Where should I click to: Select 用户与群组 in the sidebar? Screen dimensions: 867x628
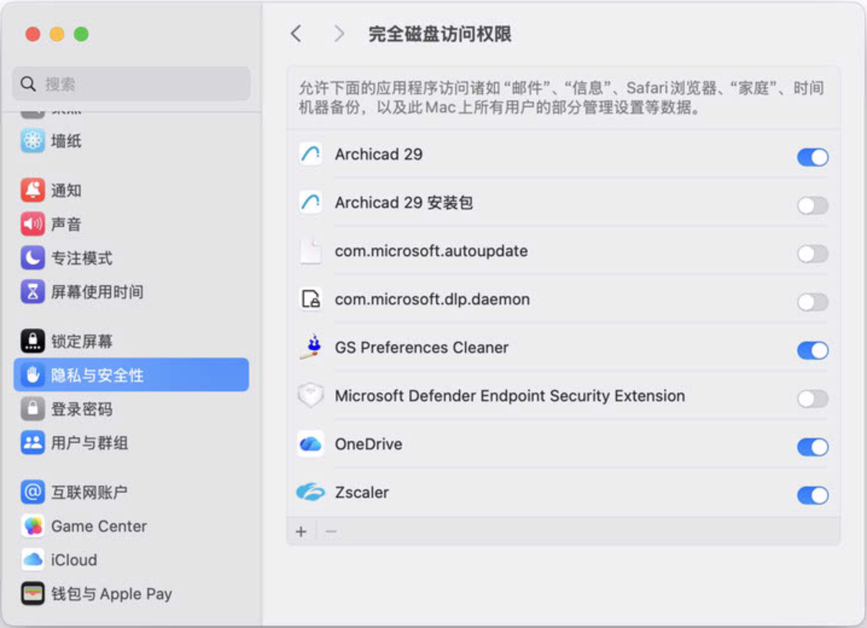point(89,443)
